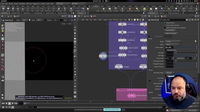Toggle real time playback button
The image size is (200, 112).
click(12, 107)
